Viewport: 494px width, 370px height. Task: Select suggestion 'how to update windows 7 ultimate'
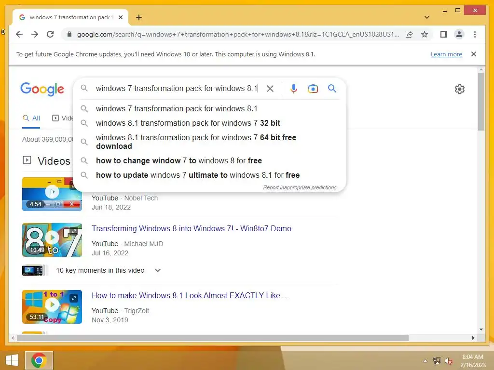coord(209,175)
